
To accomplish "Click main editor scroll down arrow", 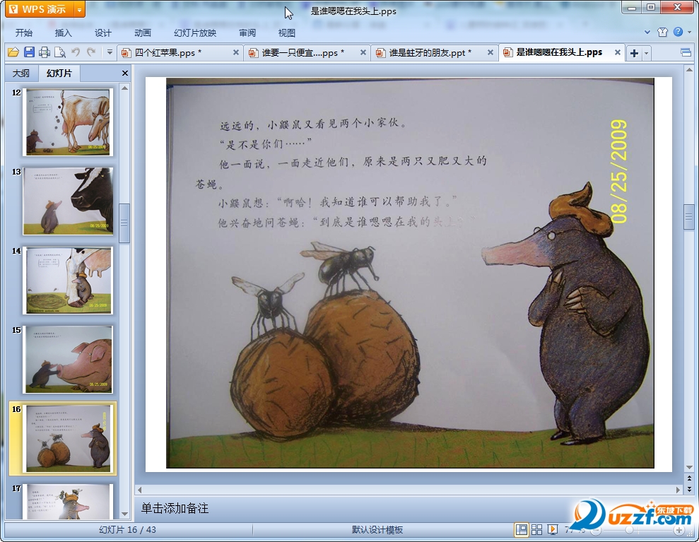I will pos(689,467).
